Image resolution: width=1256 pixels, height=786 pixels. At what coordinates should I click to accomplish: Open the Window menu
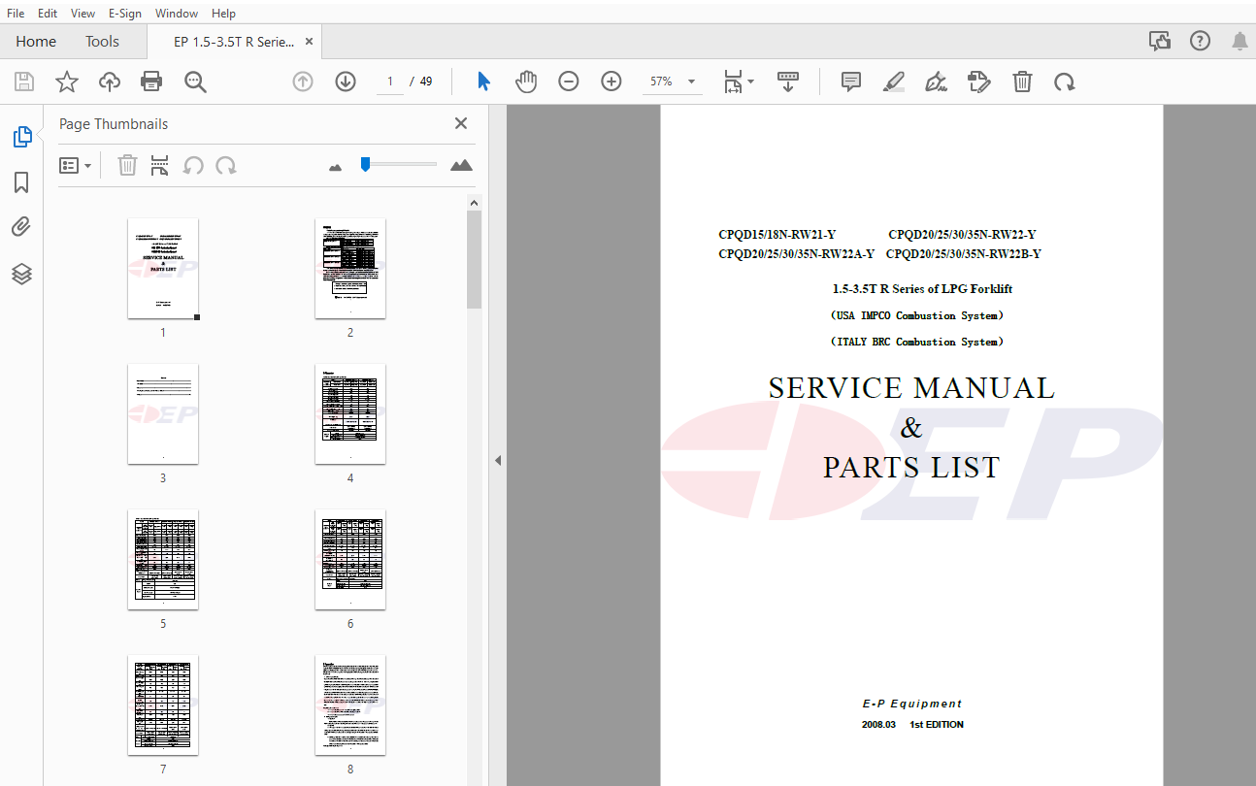177,14
